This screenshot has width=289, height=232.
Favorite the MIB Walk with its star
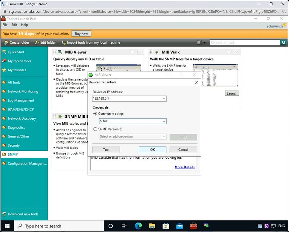tap(229, 52)
